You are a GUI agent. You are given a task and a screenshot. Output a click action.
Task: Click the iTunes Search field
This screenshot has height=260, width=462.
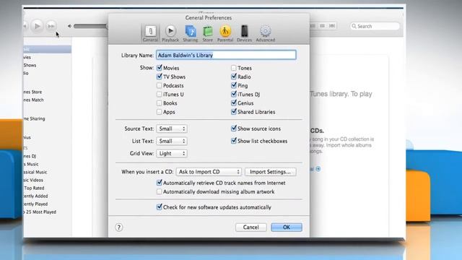tap(375, 26)
